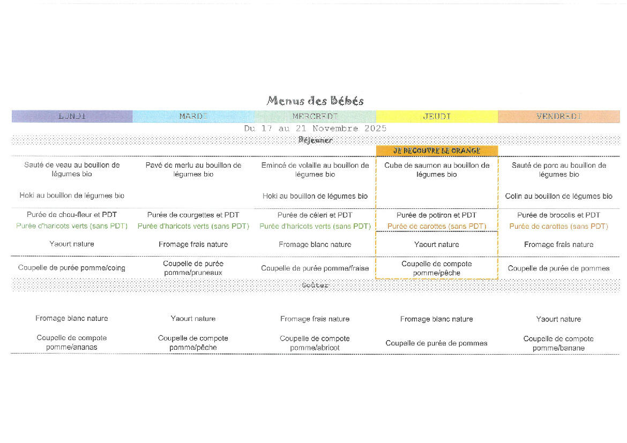Click "Emincé de volaille" in Wednesday's lunch
The image size is (627, 443).
click(x=315, y=169)
